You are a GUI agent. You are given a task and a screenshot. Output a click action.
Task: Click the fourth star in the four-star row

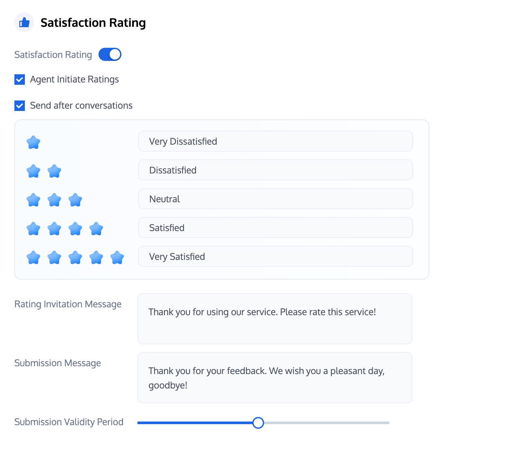point(96,229)
